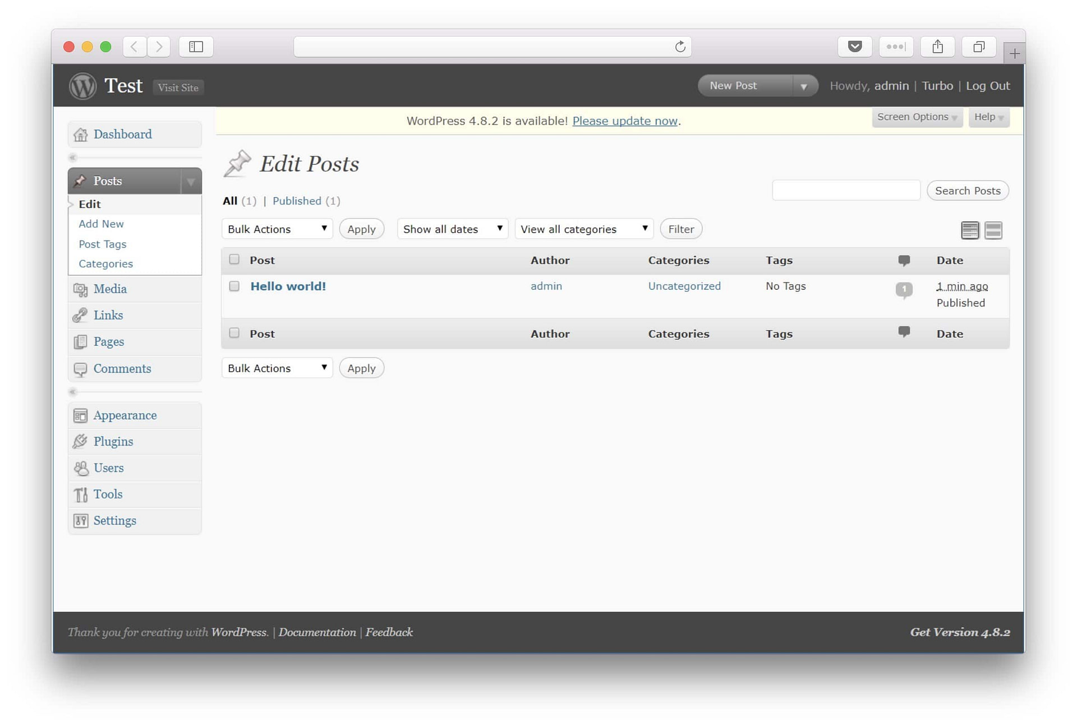Expand the New Post dropdown arrow

804,86
